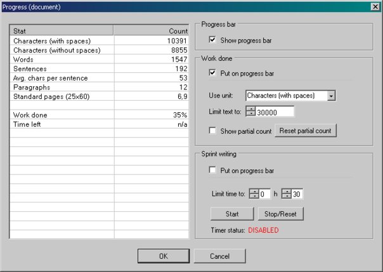
Task: Enable the Show partial count checkbox
Action: 213,131
